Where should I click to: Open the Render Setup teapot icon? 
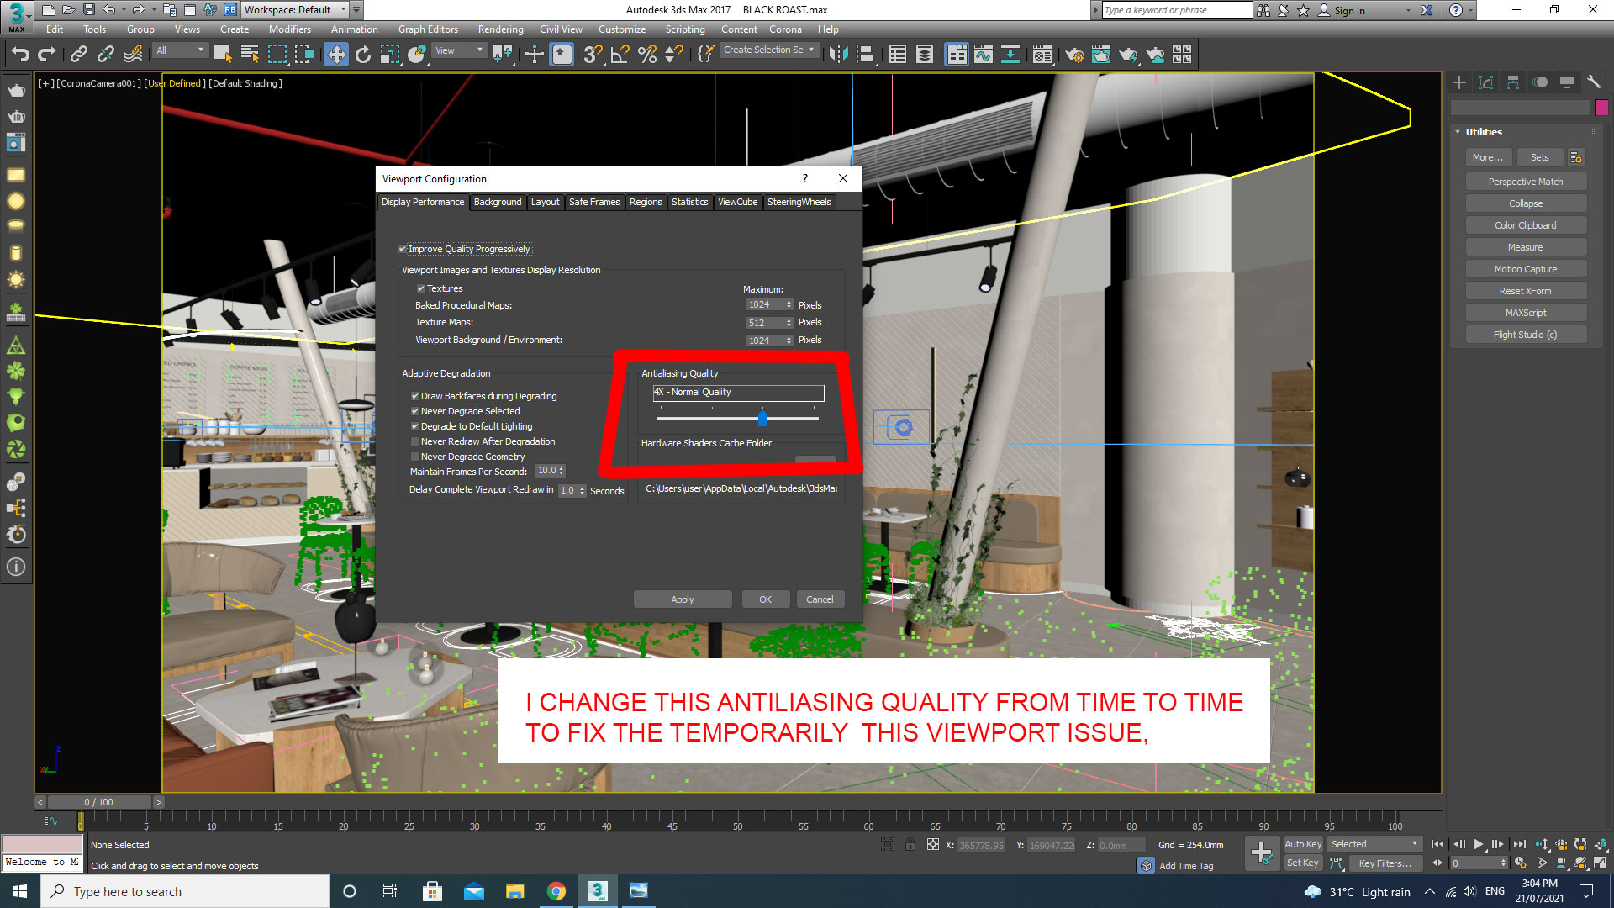1074,54
